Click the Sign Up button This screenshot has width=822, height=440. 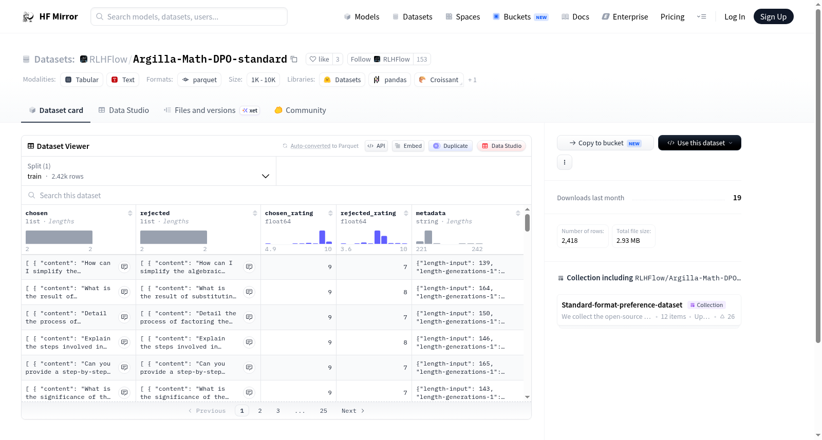tap(774, 16)
